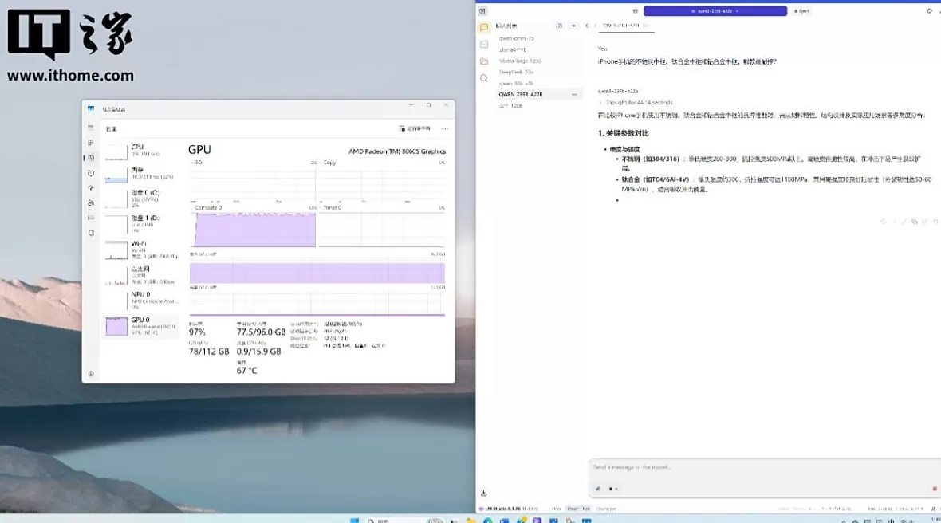The height and width of the screenshot is (523, 941).
Task: Expand the 'Thought for 44.14 seconds' section
Action: point(638,103)
